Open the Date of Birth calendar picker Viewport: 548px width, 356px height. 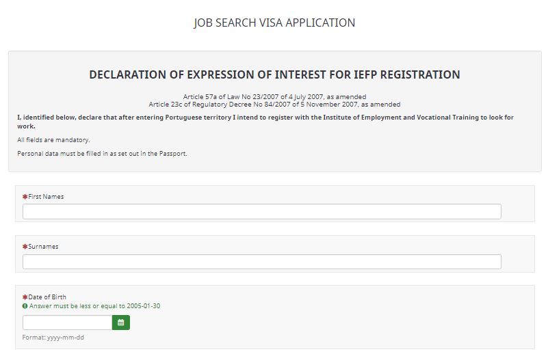pyautogui.click(x=121, y=323)
